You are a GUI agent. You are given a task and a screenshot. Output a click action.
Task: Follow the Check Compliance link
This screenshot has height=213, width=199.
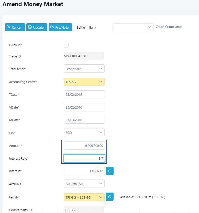pyautogui.click(x=169, y=27)
